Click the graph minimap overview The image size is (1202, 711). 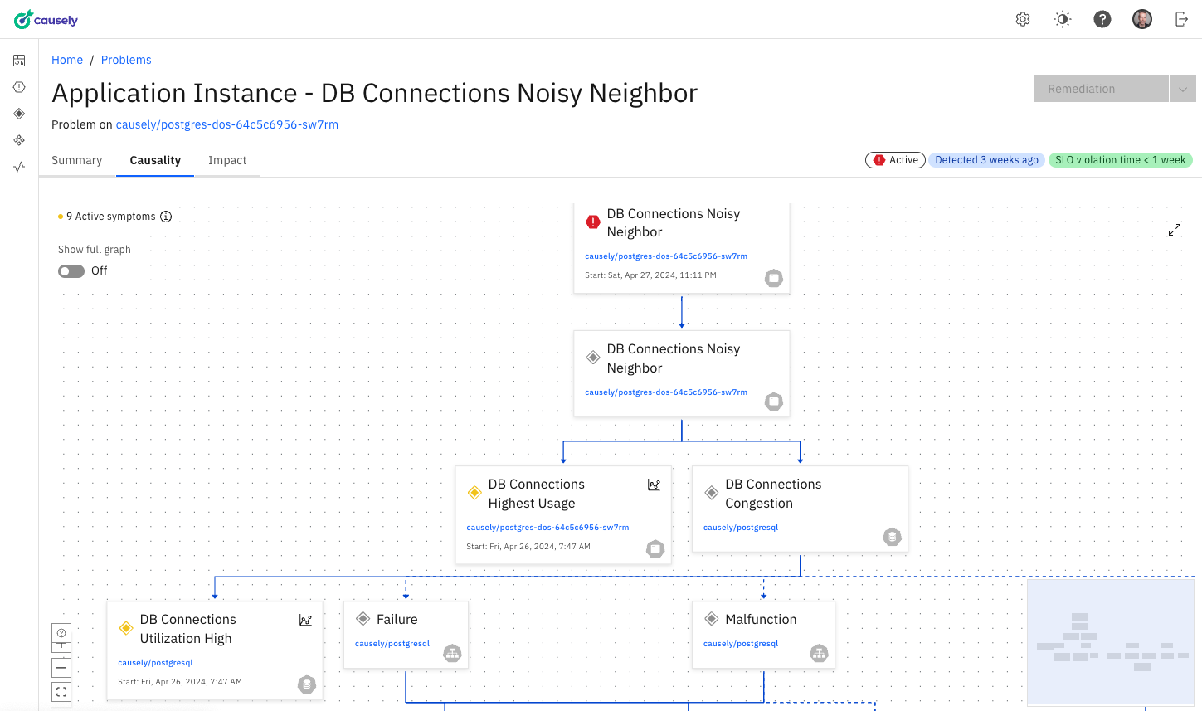pyautogui.click(x=1110, y=642)
